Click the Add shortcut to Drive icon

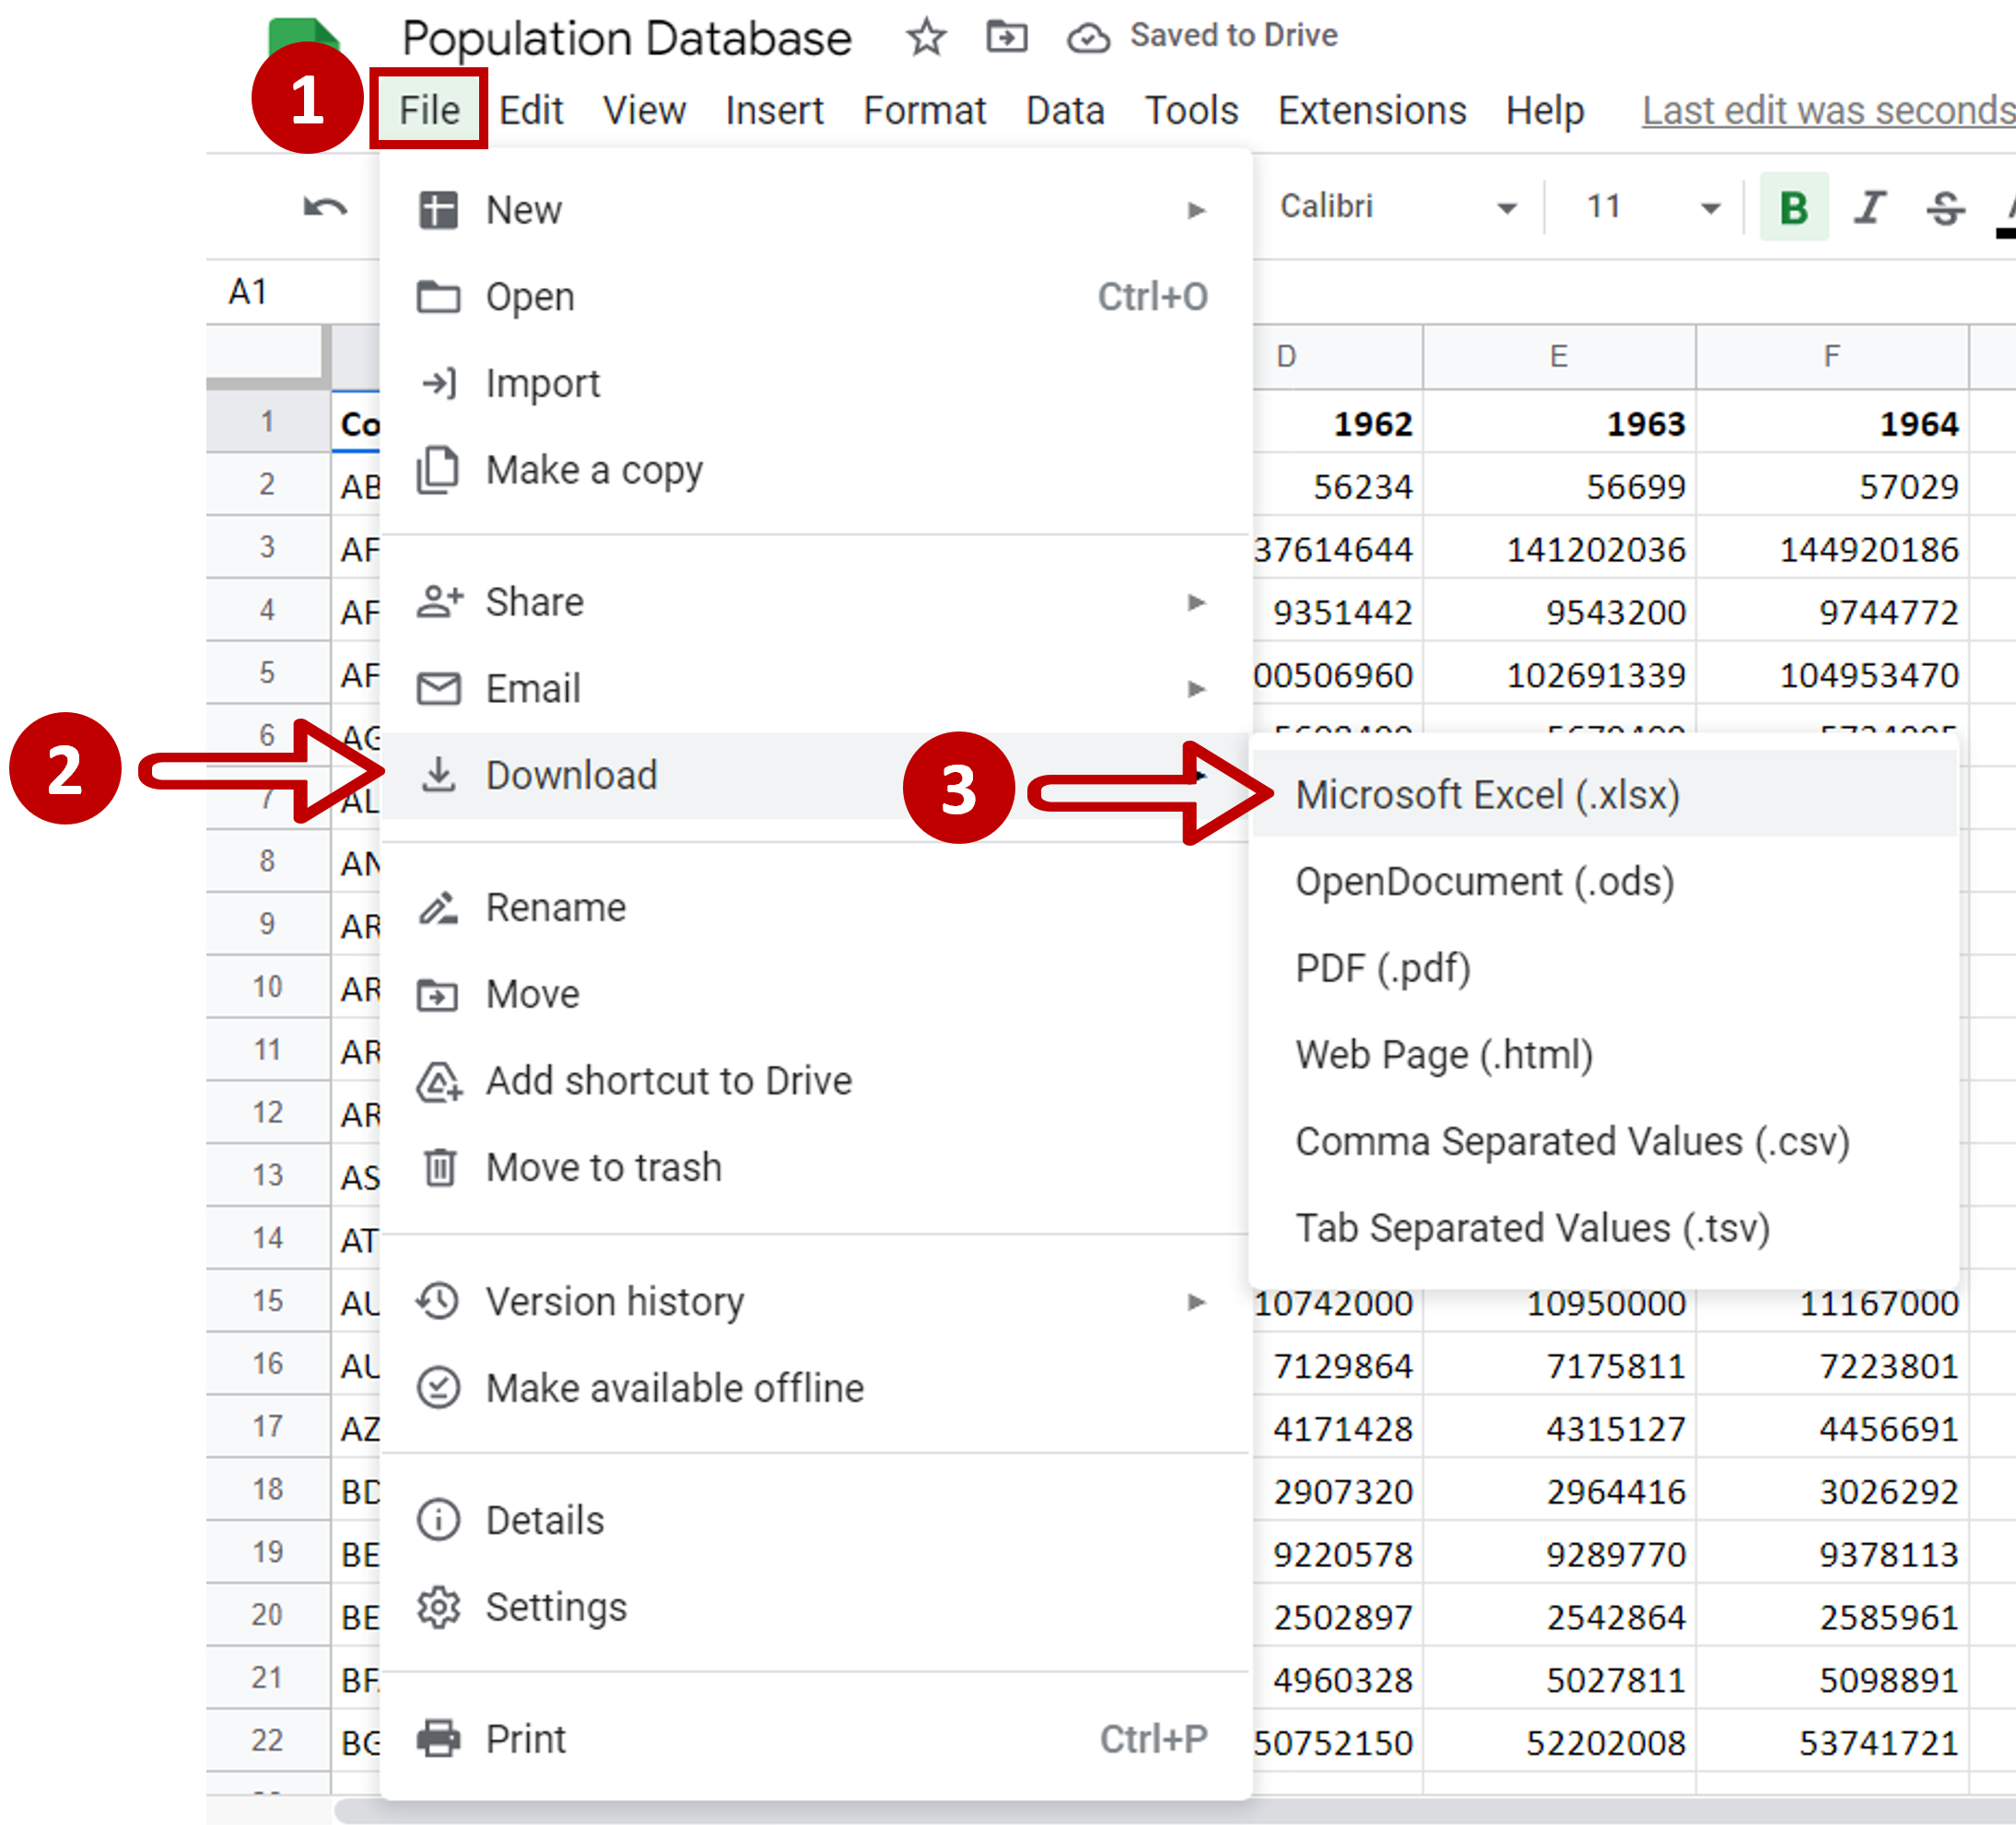tap(438, 1081)
